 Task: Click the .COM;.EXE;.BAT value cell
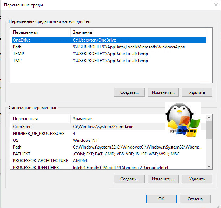click(126, 154)
